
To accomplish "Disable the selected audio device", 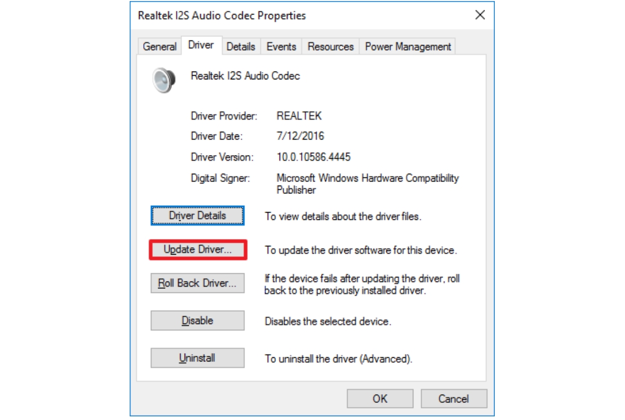I will tap(198, 320).
